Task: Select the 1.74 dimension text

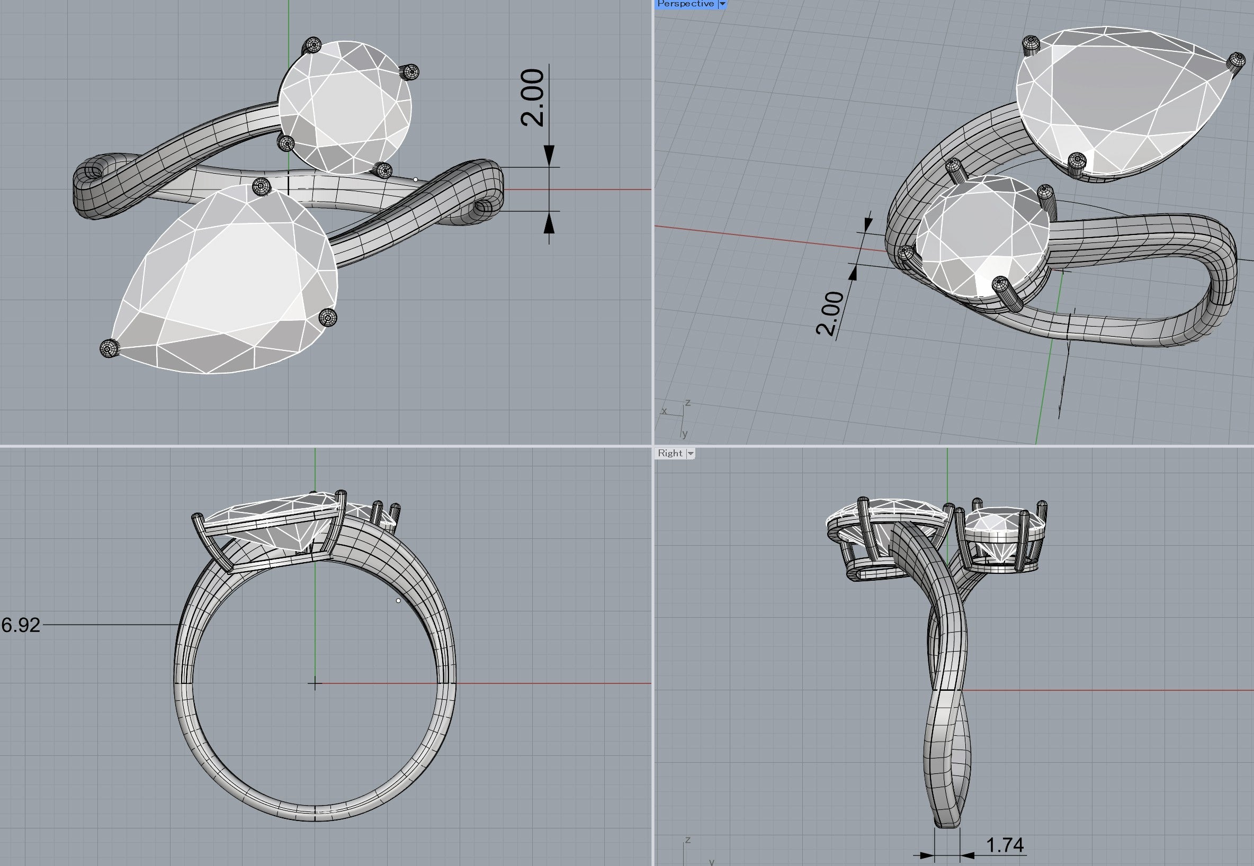Action: [x=1004, y=845]
